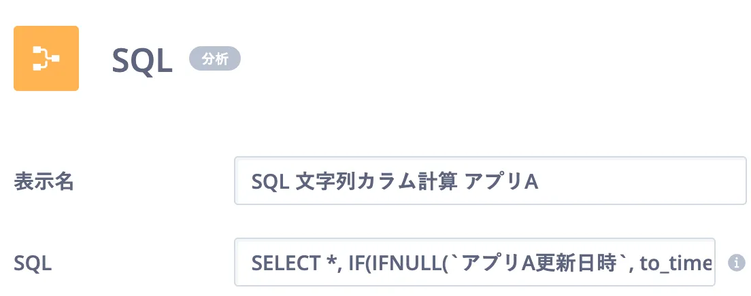Click the orange SQL node icon

tap(46, 58)
